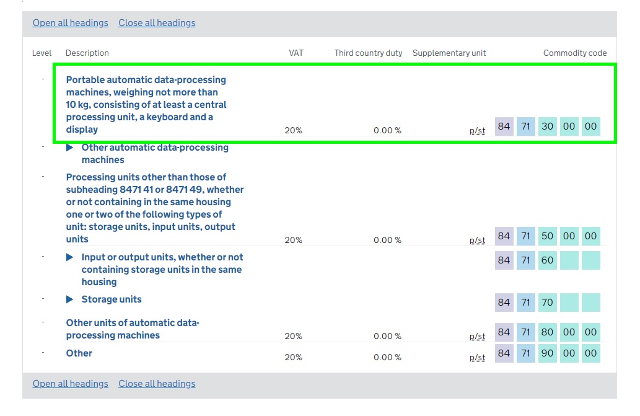Screen dimensions: 640x416
Task: Click the "p/st" unit in the Other row
Action: [478, 358]
